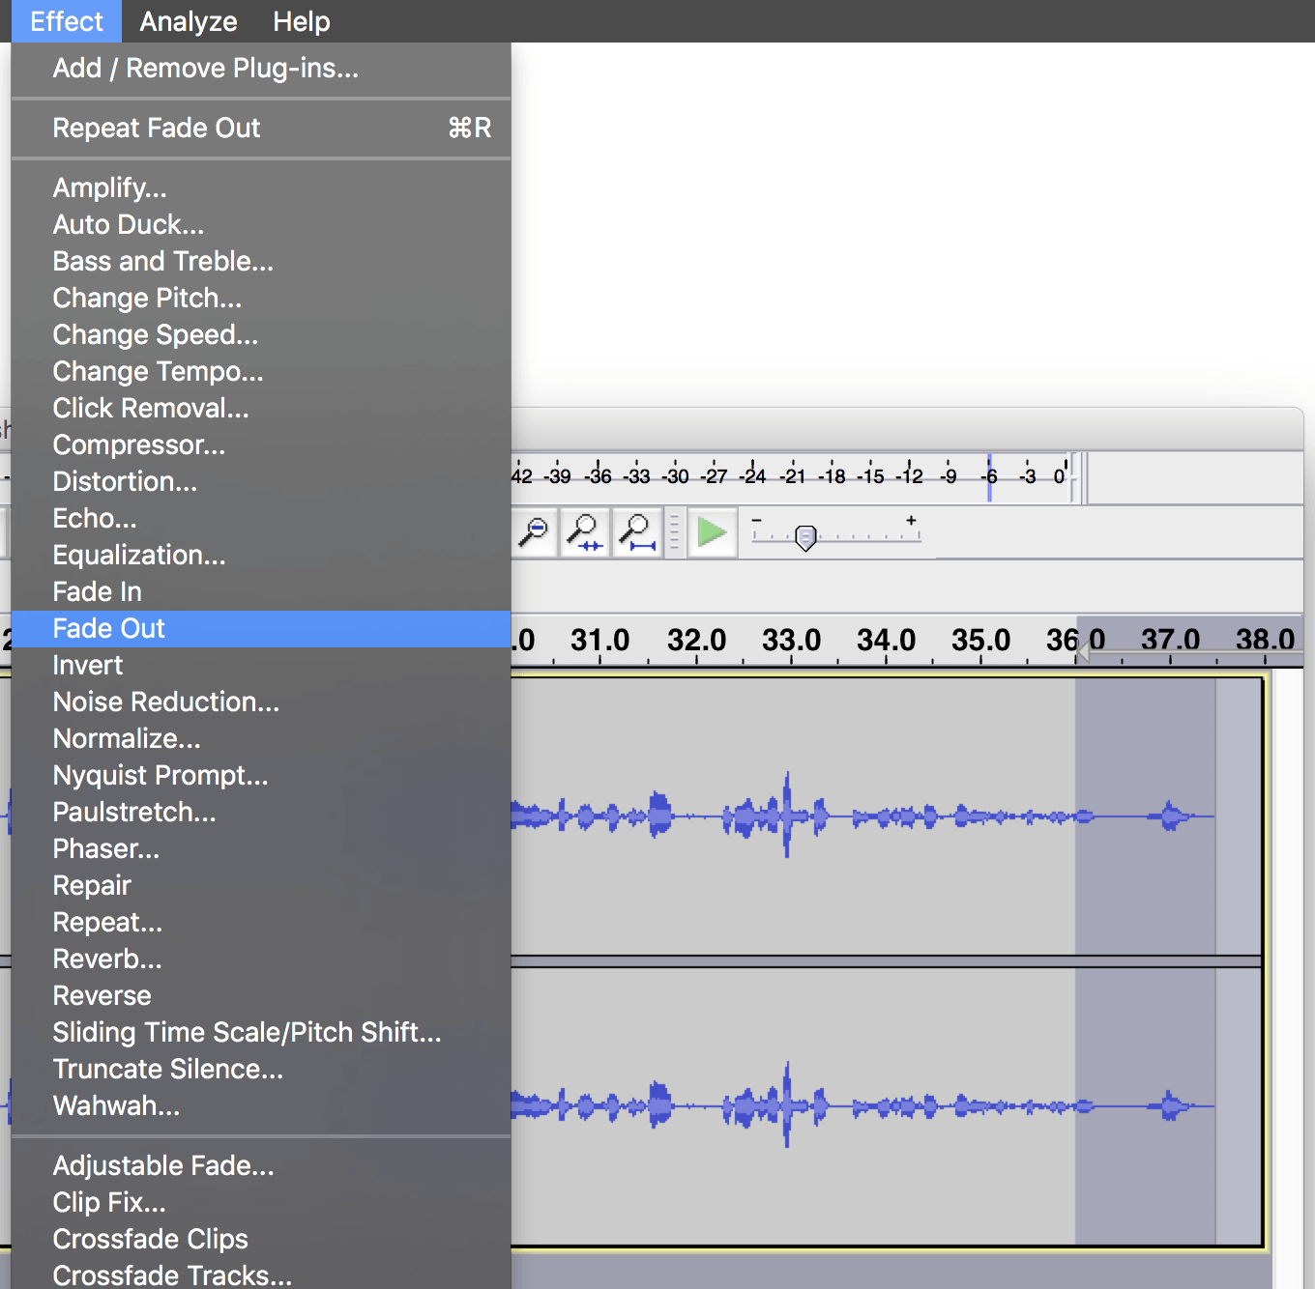Open Change Pitch settings

(x=147, y=298)
